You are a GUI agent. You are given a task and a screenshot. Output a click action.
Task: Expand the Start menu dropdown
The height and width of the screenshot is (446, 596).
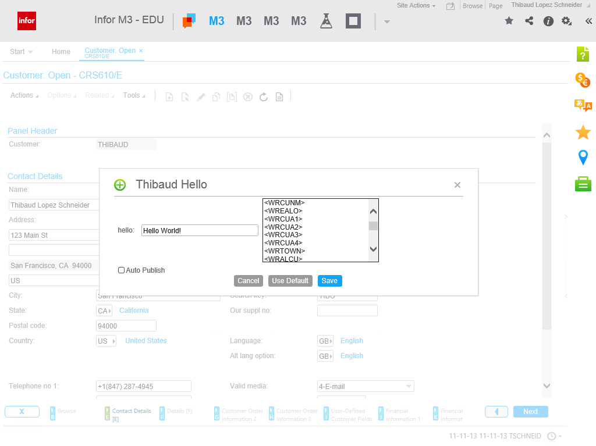[x=22, y=52]
